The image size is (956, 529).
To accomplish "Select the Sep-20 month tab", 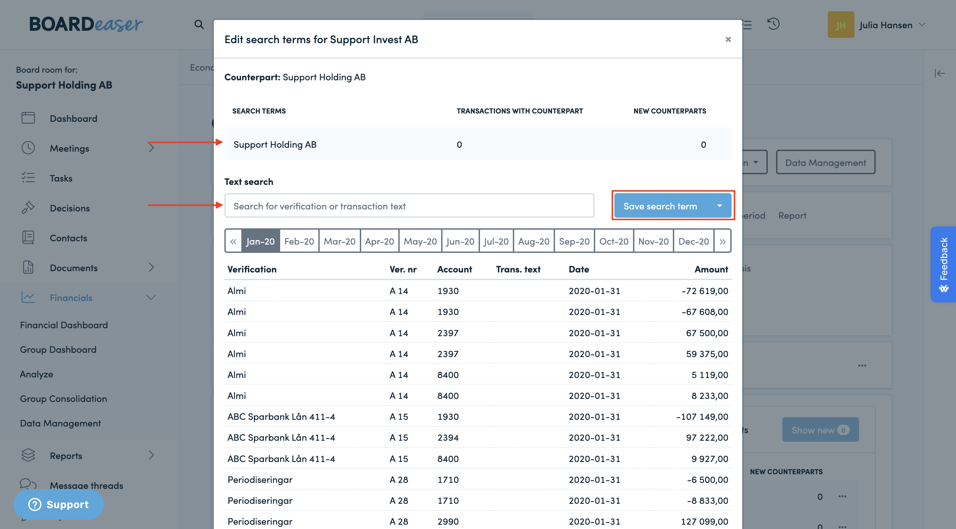I will (575, 242).
